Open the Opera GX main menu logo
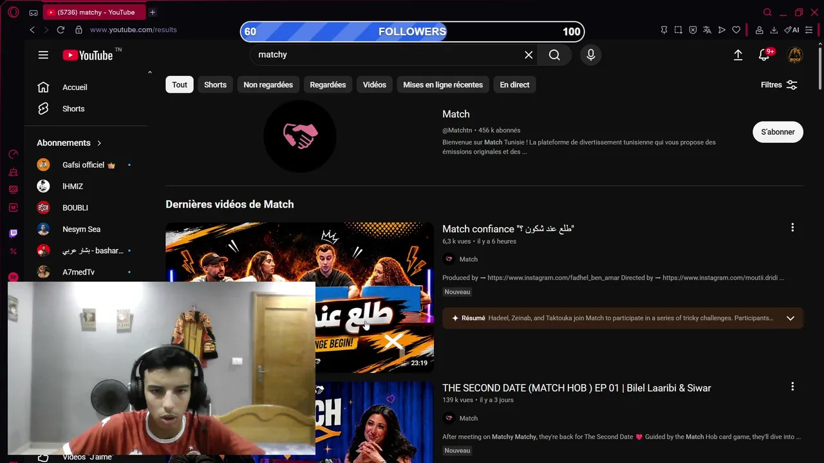 14,12
